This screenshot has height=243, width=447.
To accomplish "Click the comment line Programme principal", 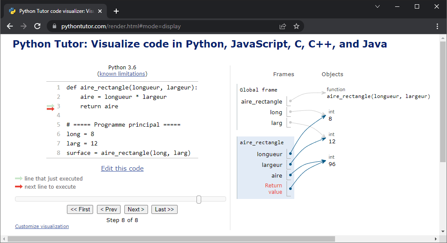I will click(x=124, y=125).
